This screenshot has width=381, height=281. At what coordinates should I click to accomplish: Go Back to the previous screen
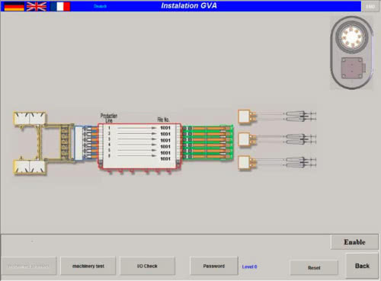(362, 266)
